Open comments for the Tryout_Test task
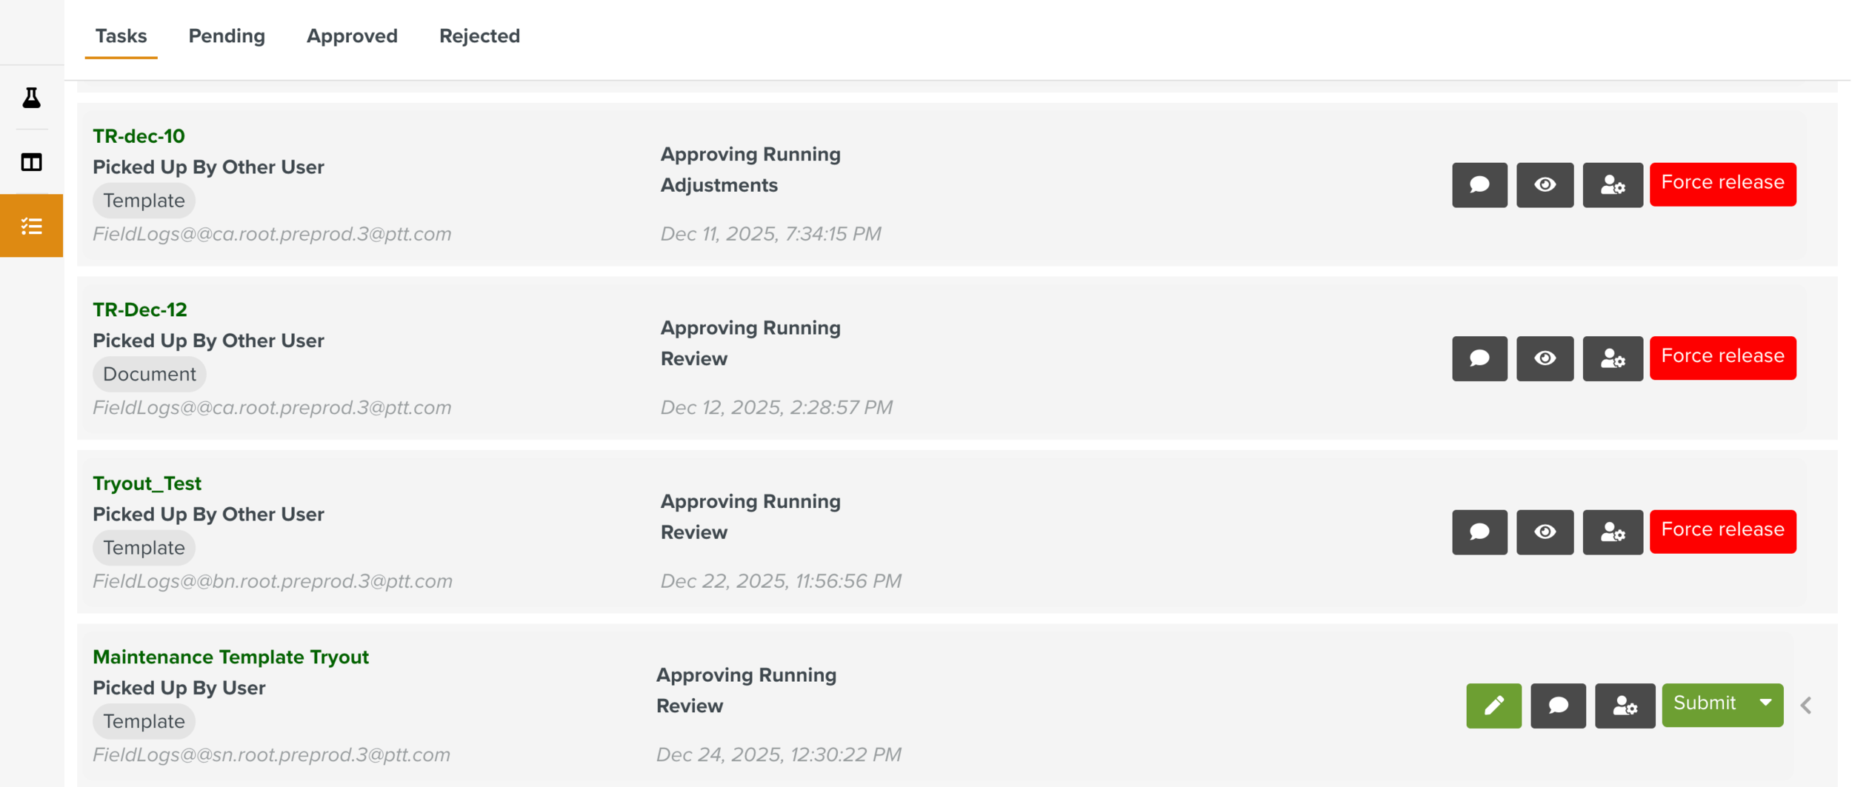1852x787 pixels. (1479, 531)
